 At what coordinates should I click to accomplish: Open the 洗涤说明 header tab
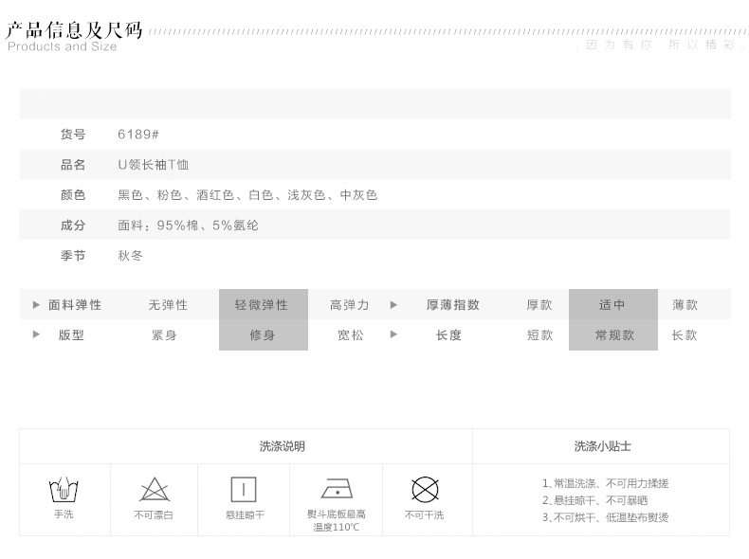[283, 446]
